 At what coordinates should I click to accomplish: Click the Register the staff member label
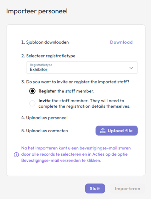click(66, 91)
